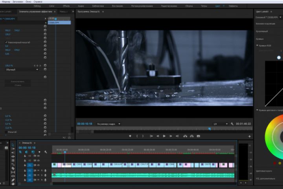Click the Export Frame camera icon
The image size is (283, 189).
coord(198,136)
